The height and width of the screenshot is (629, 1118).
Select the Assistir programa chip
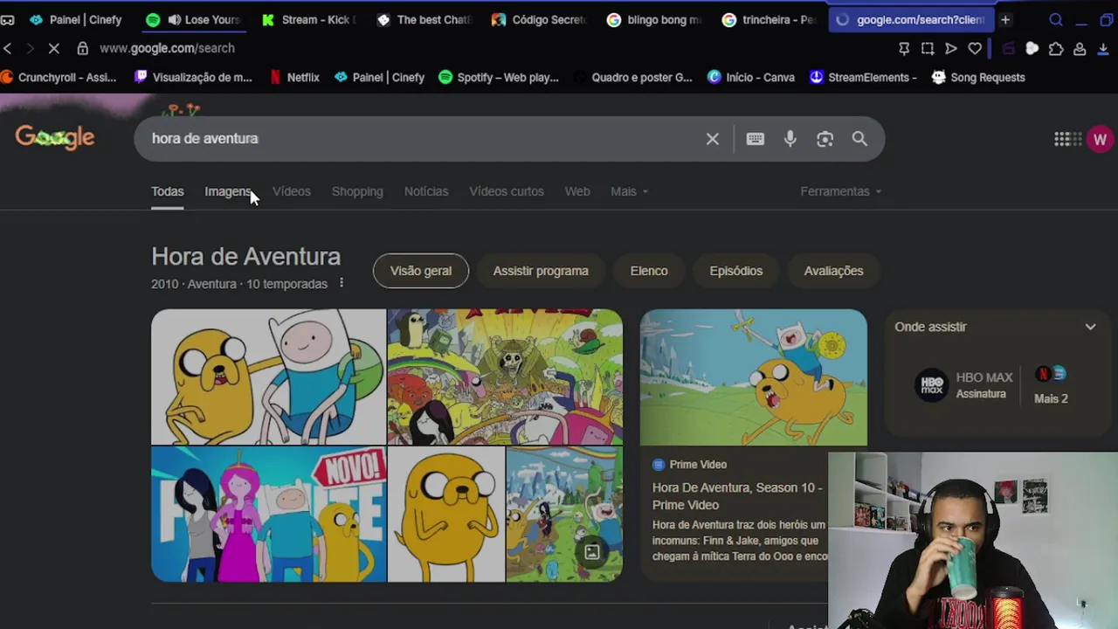541,271
